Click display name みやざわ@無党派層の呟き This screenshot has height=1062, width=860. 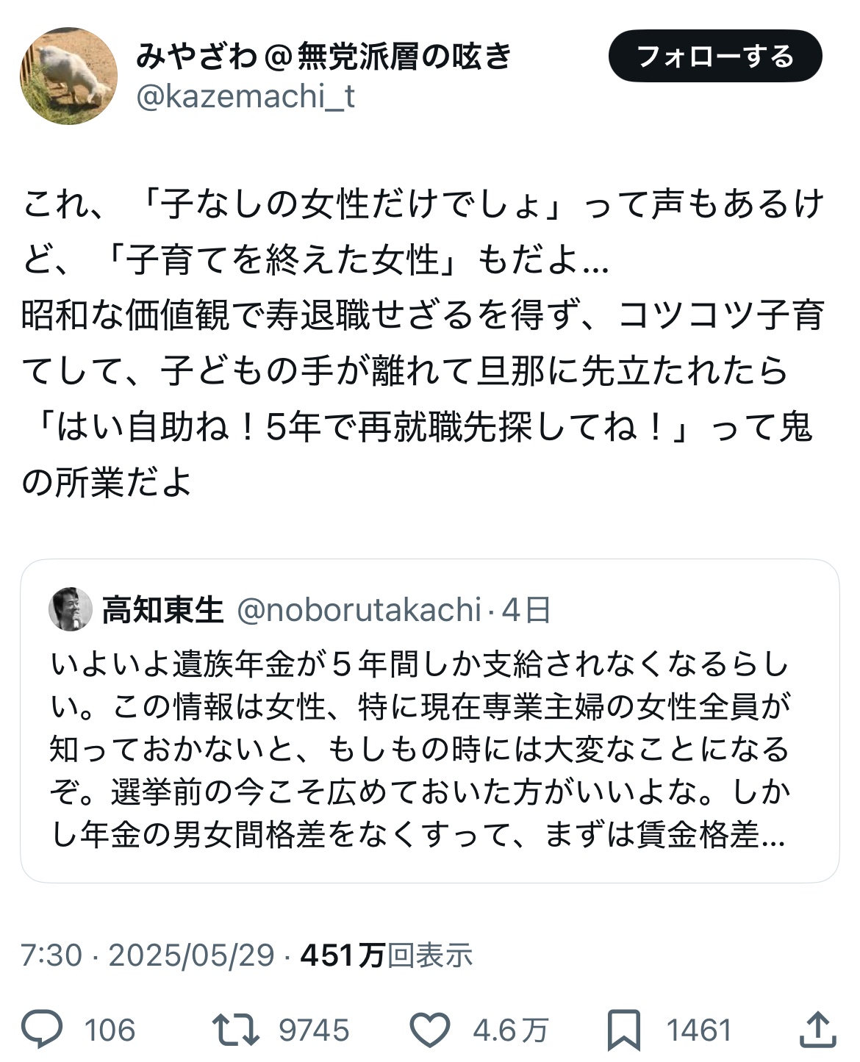point(323,57)
